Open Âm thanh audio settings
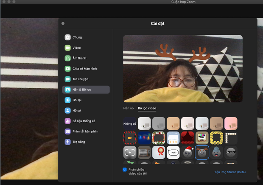This screenshot has width=263, height=185. pos(79,58)
